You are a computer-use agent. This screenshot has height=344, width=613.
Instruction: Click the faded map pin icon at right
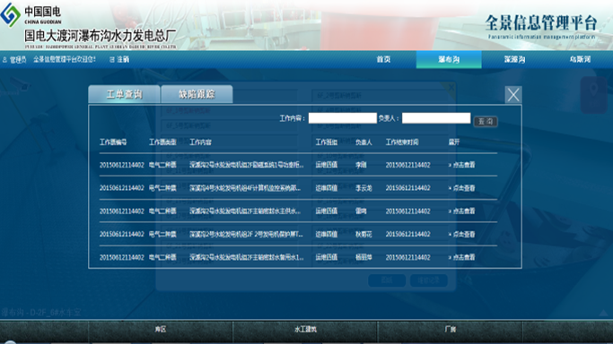593,95
